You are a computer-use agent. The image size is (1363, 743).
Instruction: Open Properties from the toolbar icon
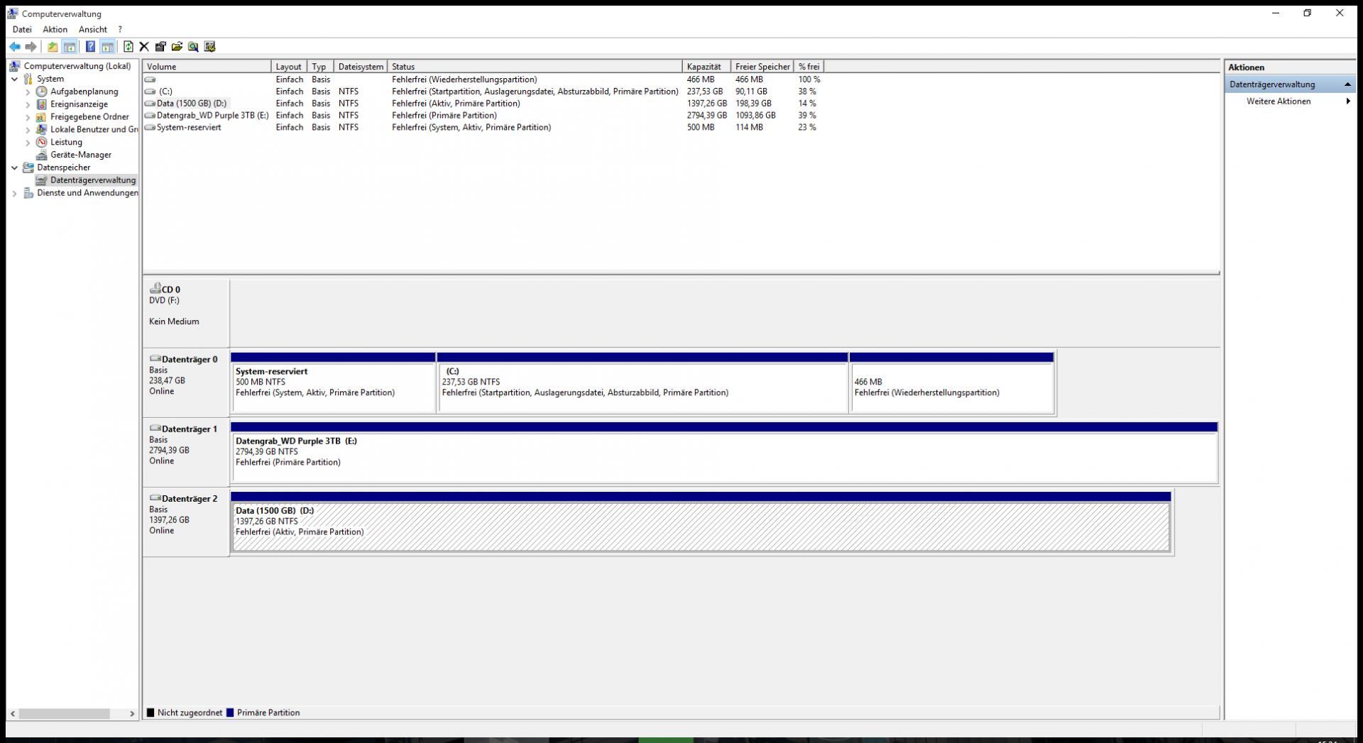[x=160, y=47]
